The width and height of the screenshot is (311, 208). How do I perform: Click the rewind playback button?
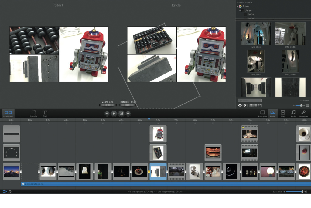pos(107,114)
